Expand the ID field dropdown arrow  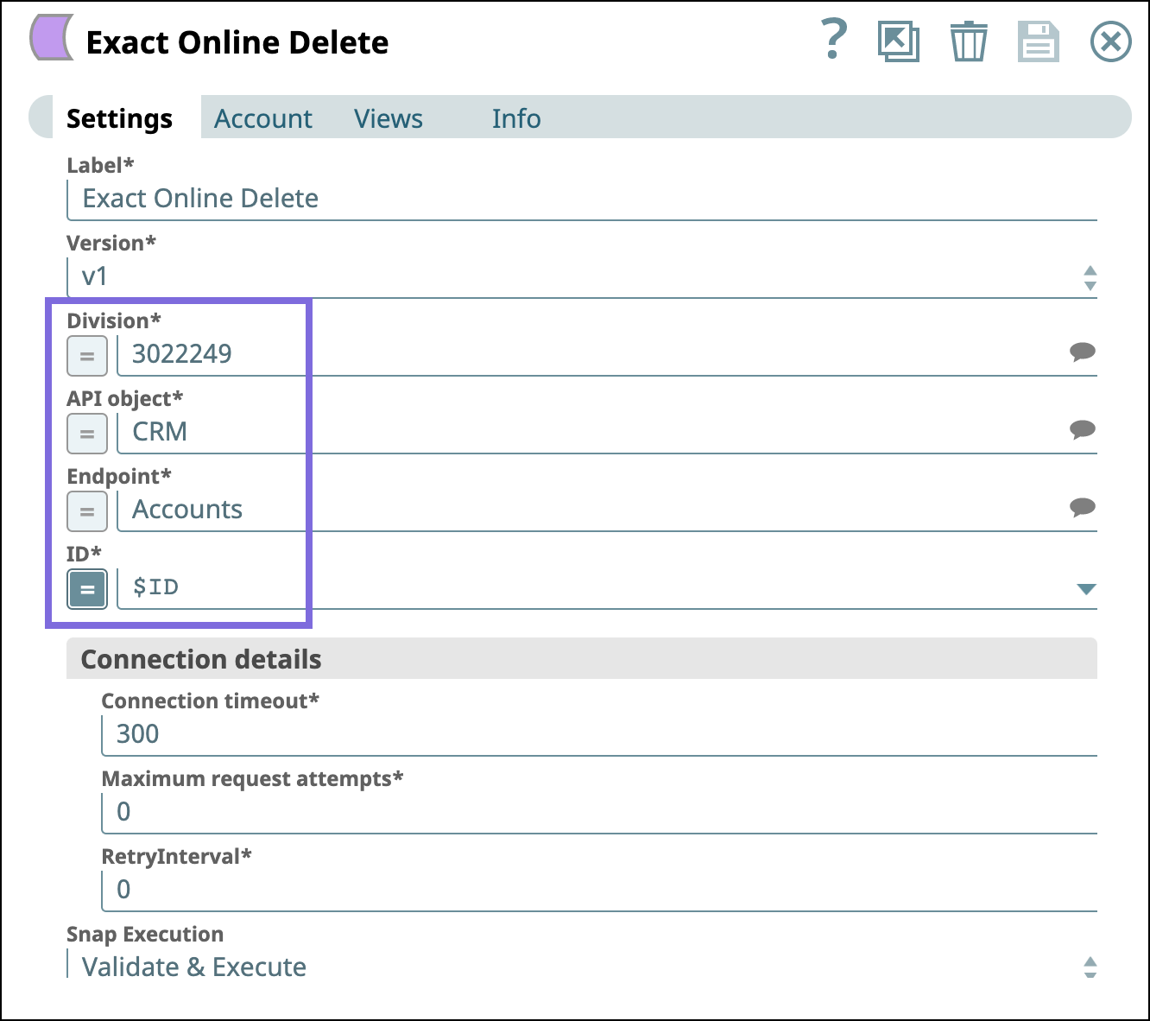1086,589
